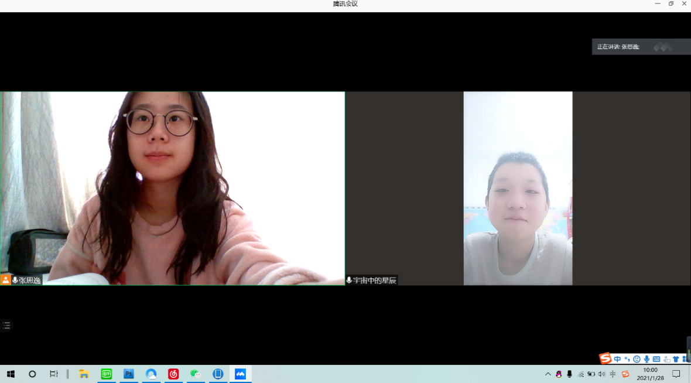Viewport: 691px width, 383px height.
Task: Expand hidden system tray icons
Action: coord(548,374)
